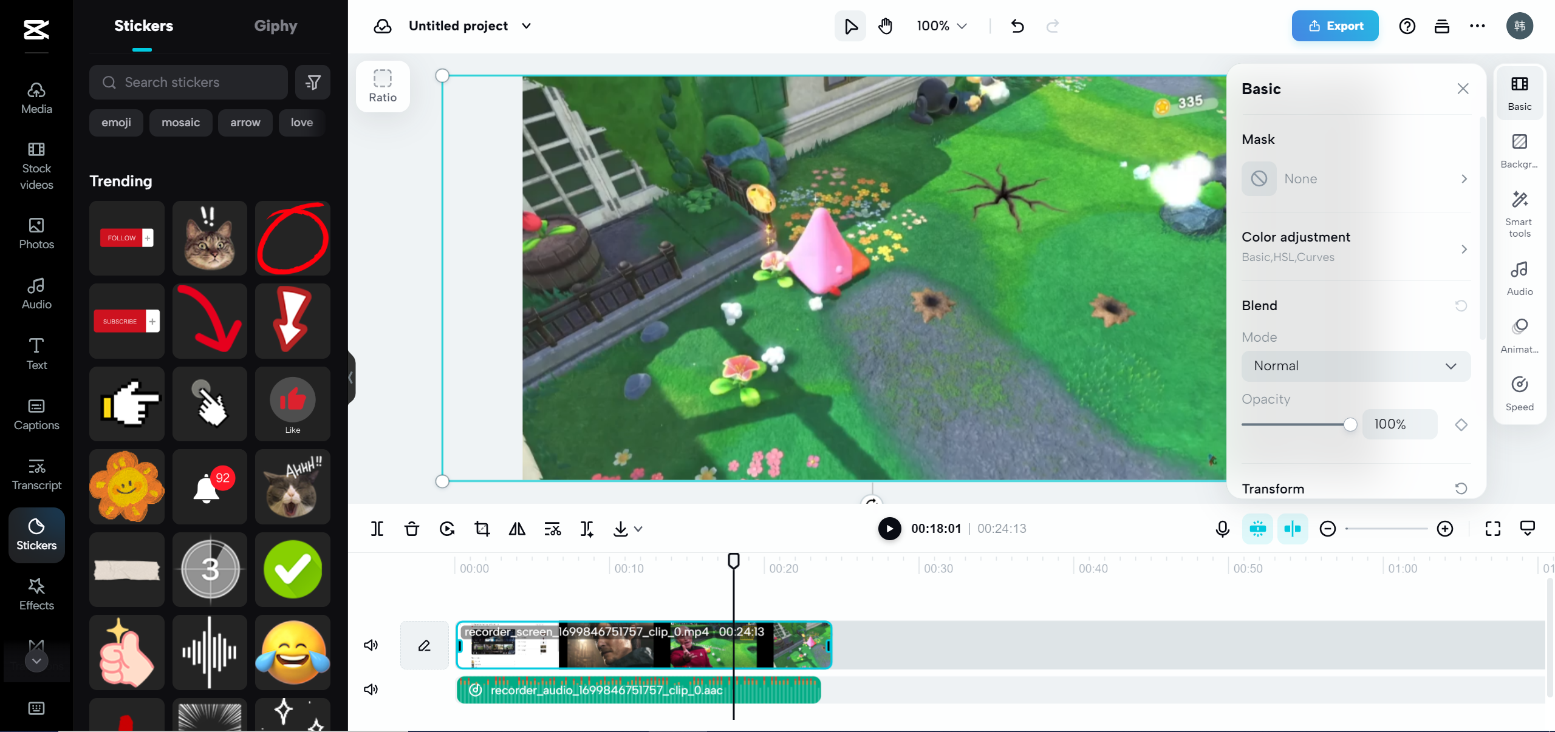Mute the recorder_audio track

pos(371,689)
